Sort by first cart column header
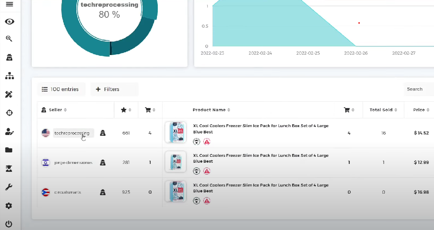Viewport: 434px width, 230px height. pyautogui.click(x=150, y=110)
